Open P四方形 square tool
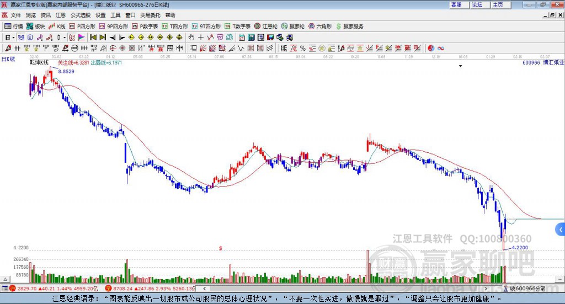This screenshot has width=565, height=304. (x=82, y=26)
